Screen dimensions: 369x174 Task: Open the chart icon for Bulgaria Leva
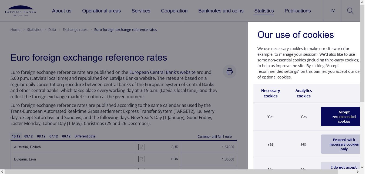[x=142, y=159]
